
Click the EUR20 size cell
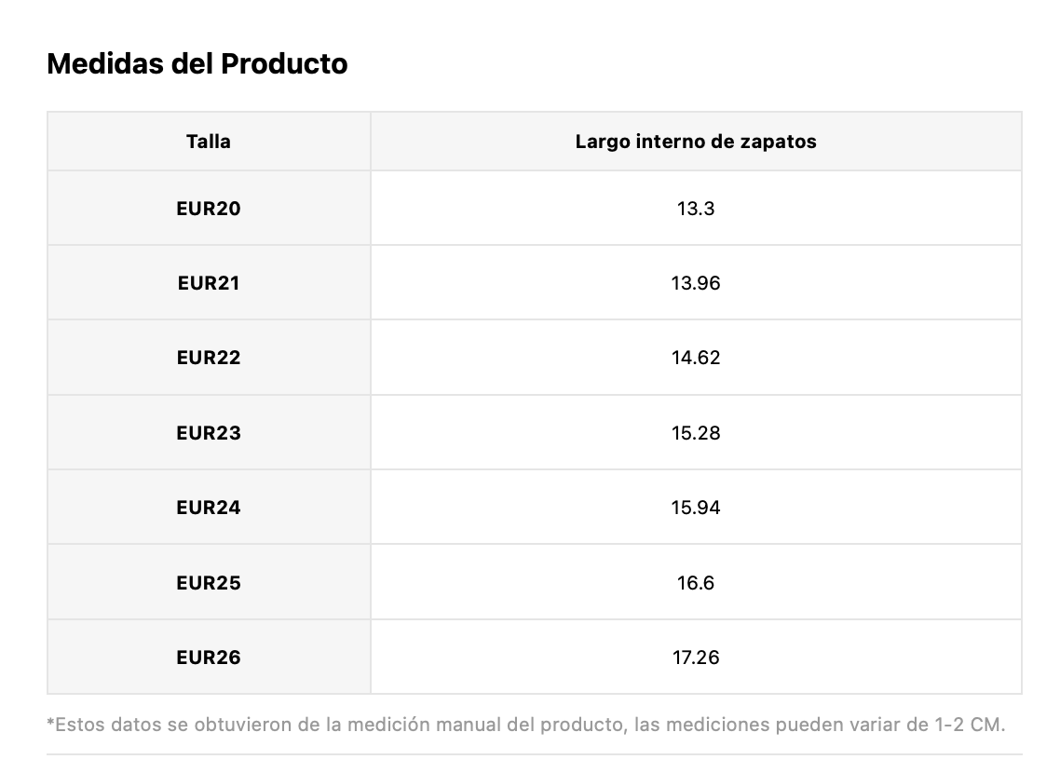[209, 208]
